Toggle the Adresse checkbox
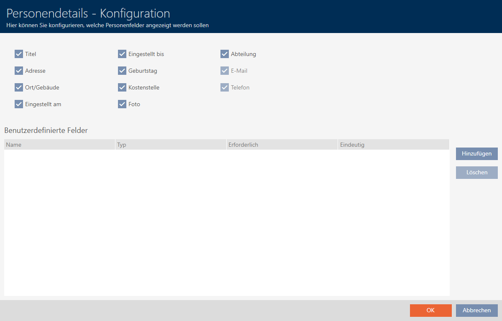Image resolution: width=502 pixels, height=321 pixels. tap(19, 71)
